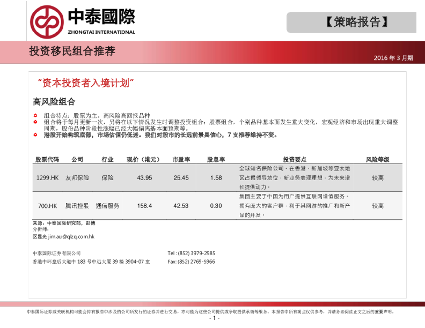The width and height of the screenshot is (425, 328).
Task: Click the red bullet marker before the bold 港股 line
Action: pos(35,135)
